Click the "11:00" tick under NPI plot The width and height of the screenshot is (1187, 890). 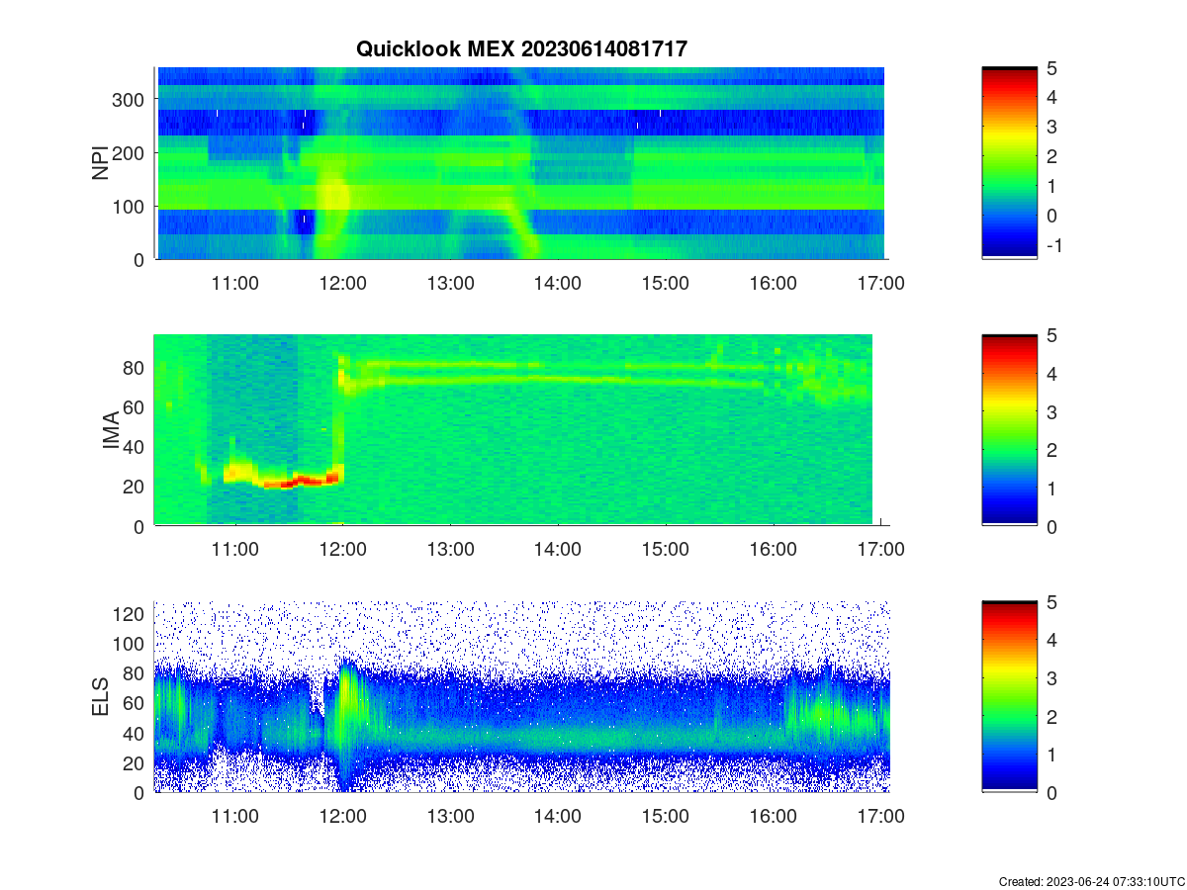coord(235,283)
